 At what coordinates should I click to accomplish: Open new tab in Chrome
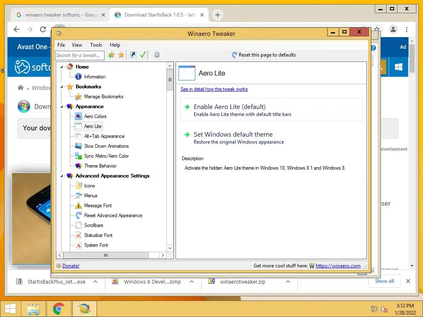click(217, 15)
